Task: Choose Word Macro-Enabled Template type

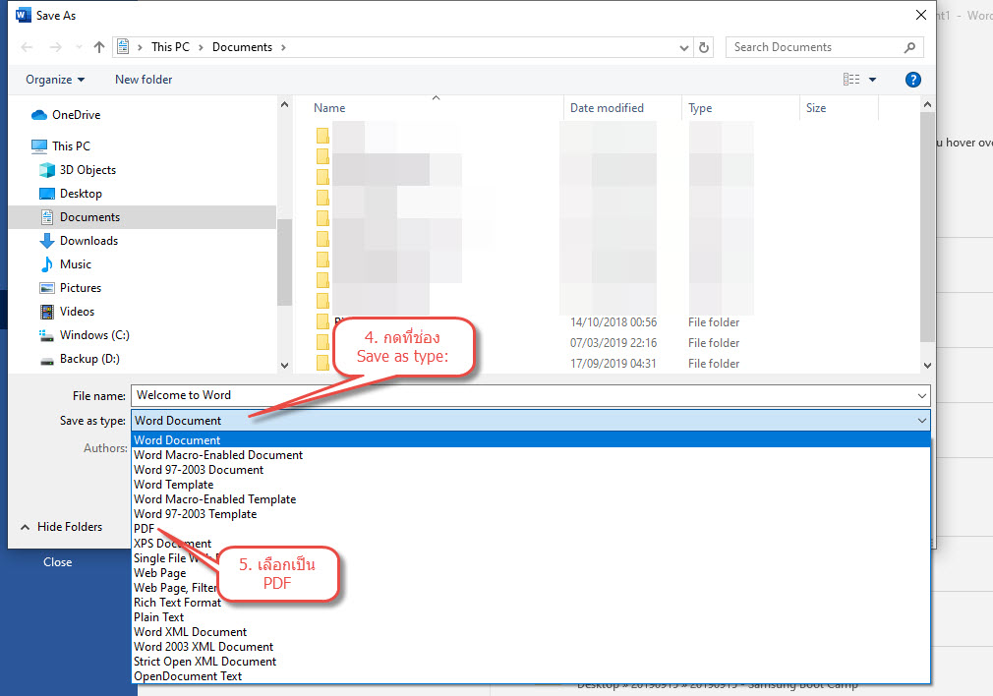Action: pyautogui.click(x=531, y=499)
